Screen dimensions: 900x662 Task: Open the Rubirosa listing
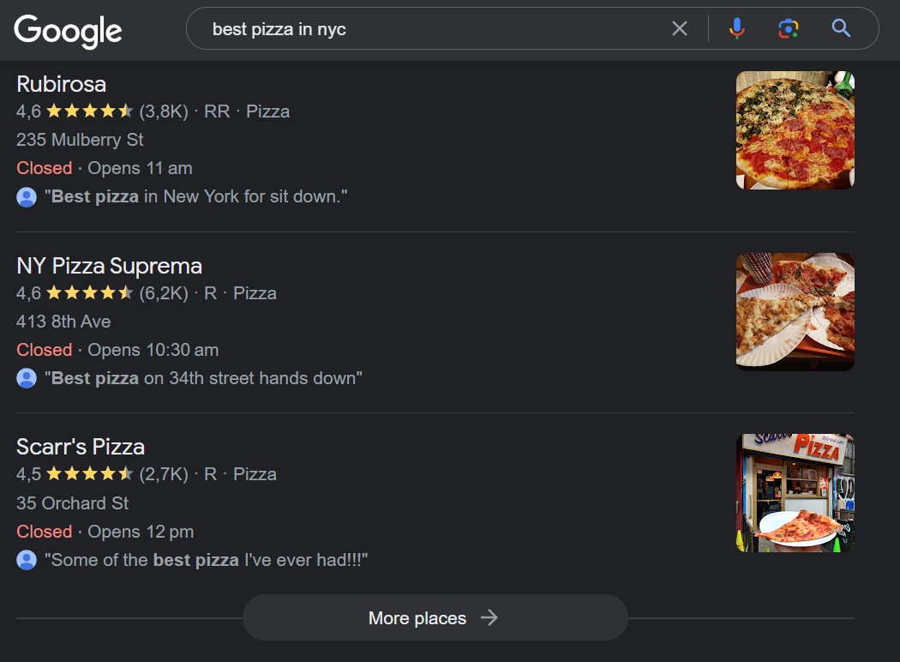[x=62, y=84]
